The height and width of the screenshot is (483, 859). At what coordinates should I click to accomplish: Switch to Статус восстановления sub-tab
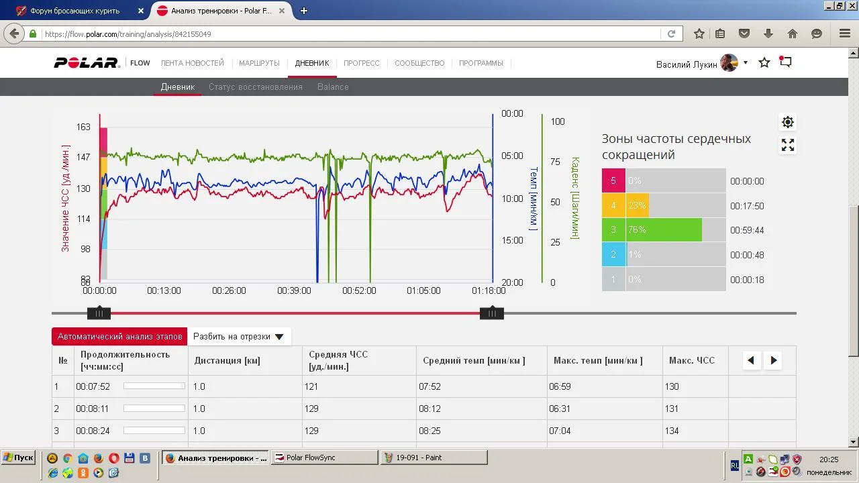[x=256, y=87]
